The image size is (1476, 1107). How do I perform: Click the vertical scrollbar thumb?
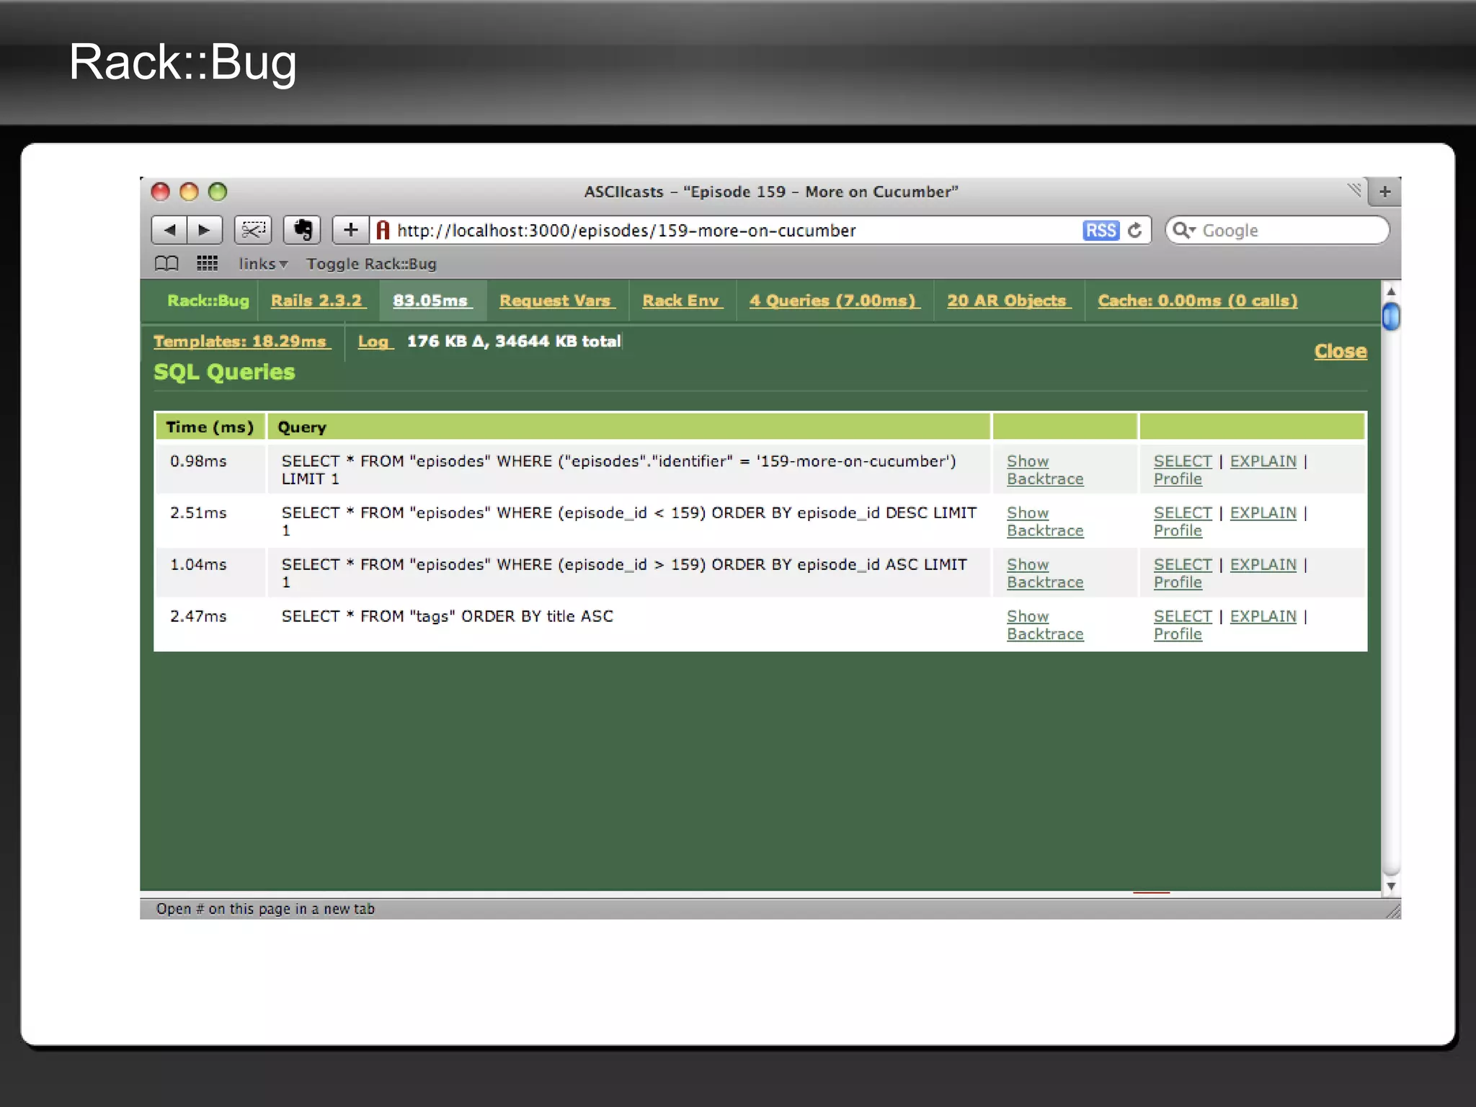coord(1391,317)
